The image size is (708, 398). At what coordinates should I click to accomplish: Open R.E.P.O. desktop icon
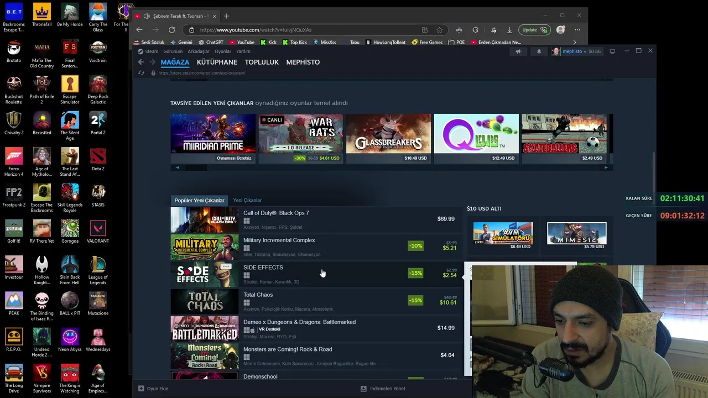click(14, 341)
